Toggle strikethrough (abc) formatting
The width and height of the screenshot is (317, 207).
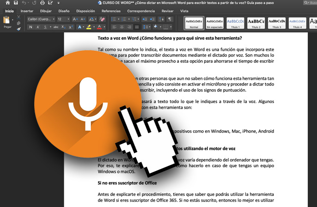point(56,27)
